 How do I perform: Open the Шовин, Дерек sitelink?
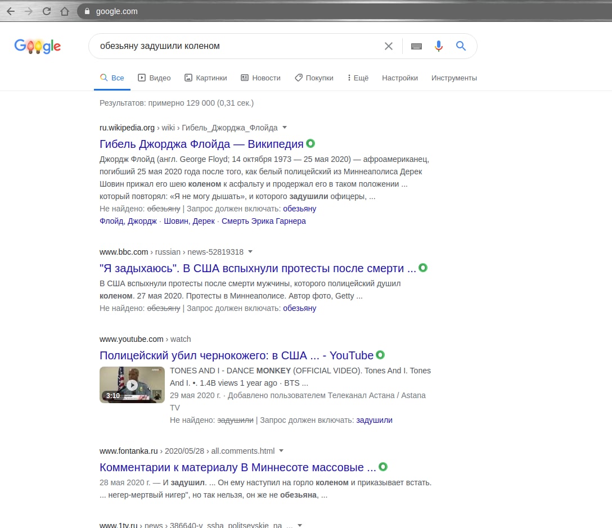point(190,222)
